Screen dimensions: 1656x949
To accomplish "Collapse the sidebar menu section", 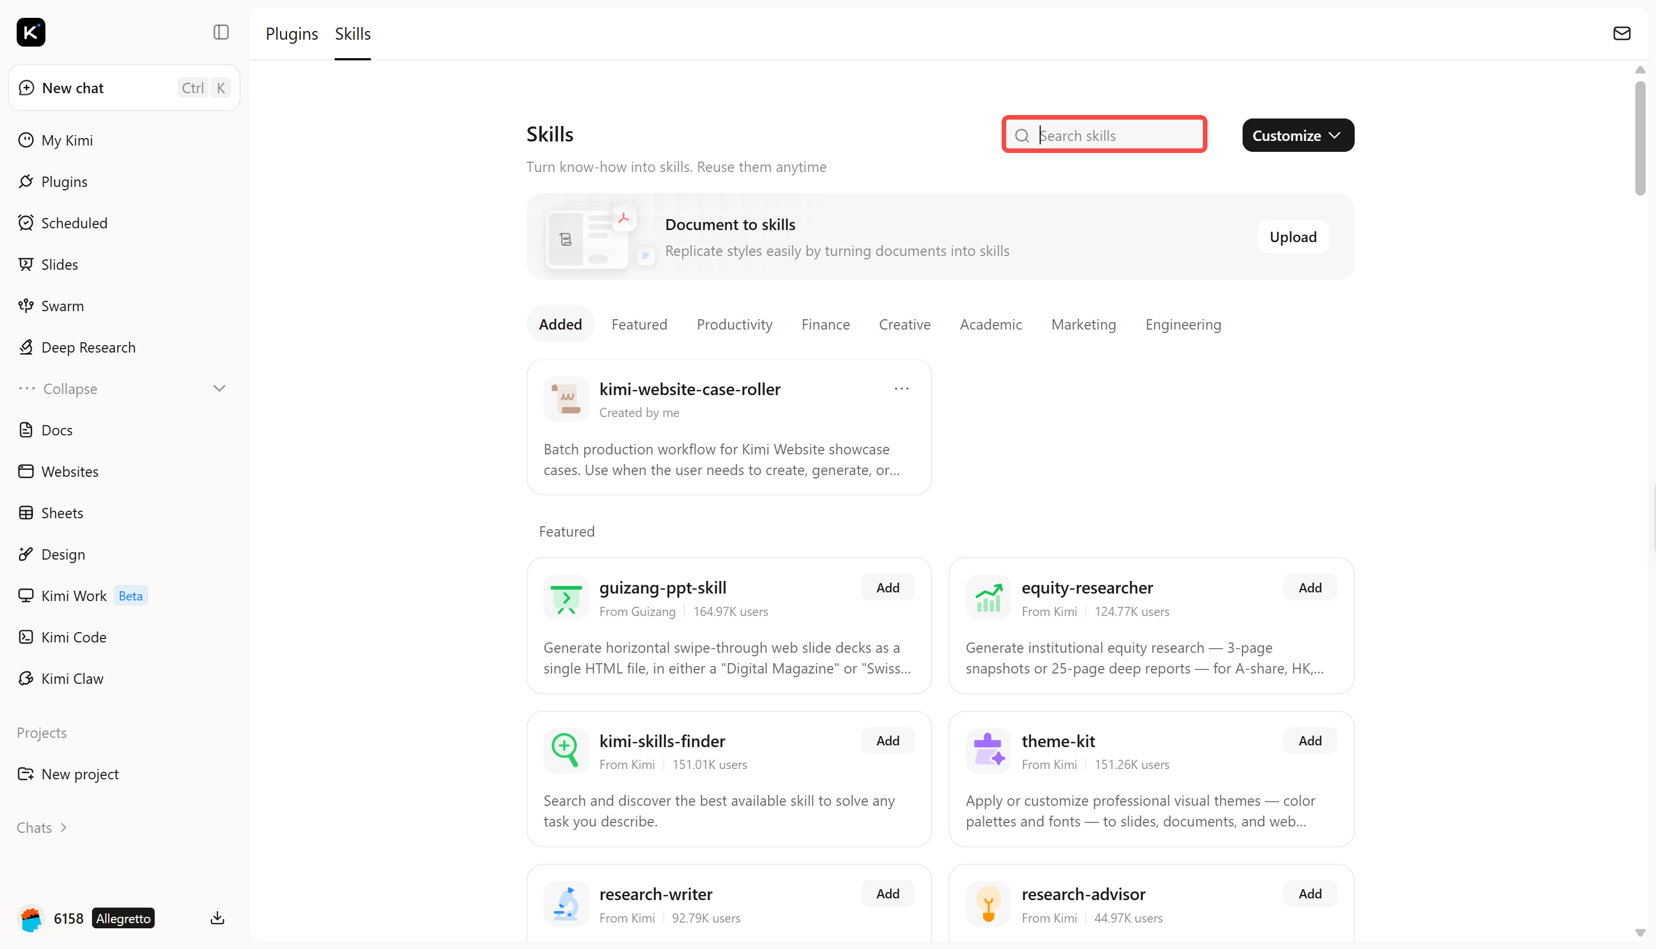I will pyautogui.click(x=124, y=388).
